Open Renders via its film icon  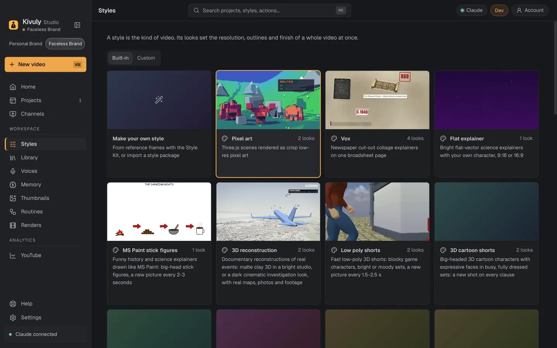(13, 225)
